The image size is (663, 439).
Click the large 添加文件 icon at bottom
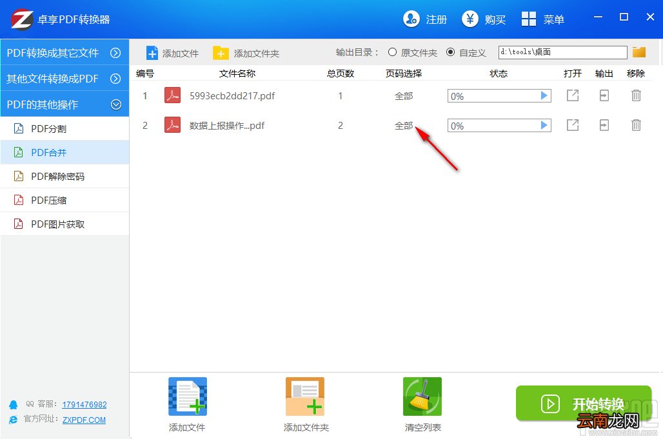point(187,396)
